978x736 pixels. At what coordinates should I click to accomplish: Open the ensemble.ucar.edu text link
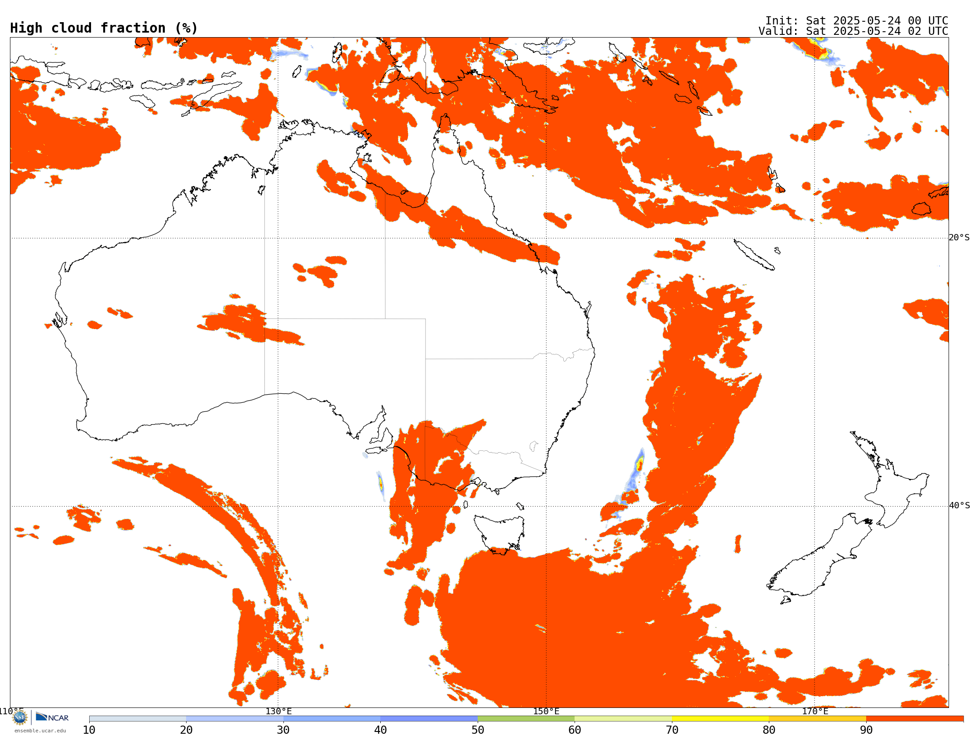(x=40, y=731)
